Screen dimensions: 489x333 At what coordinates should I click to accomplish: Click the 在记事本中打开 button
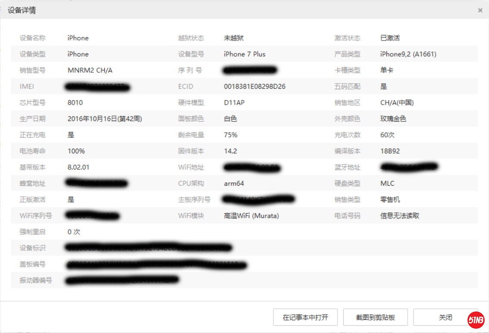(305, 317)
